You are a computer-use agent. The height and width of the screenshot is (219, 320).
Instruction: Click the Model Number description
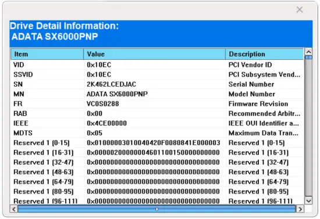pyautogui.click(x=252, y=94)
